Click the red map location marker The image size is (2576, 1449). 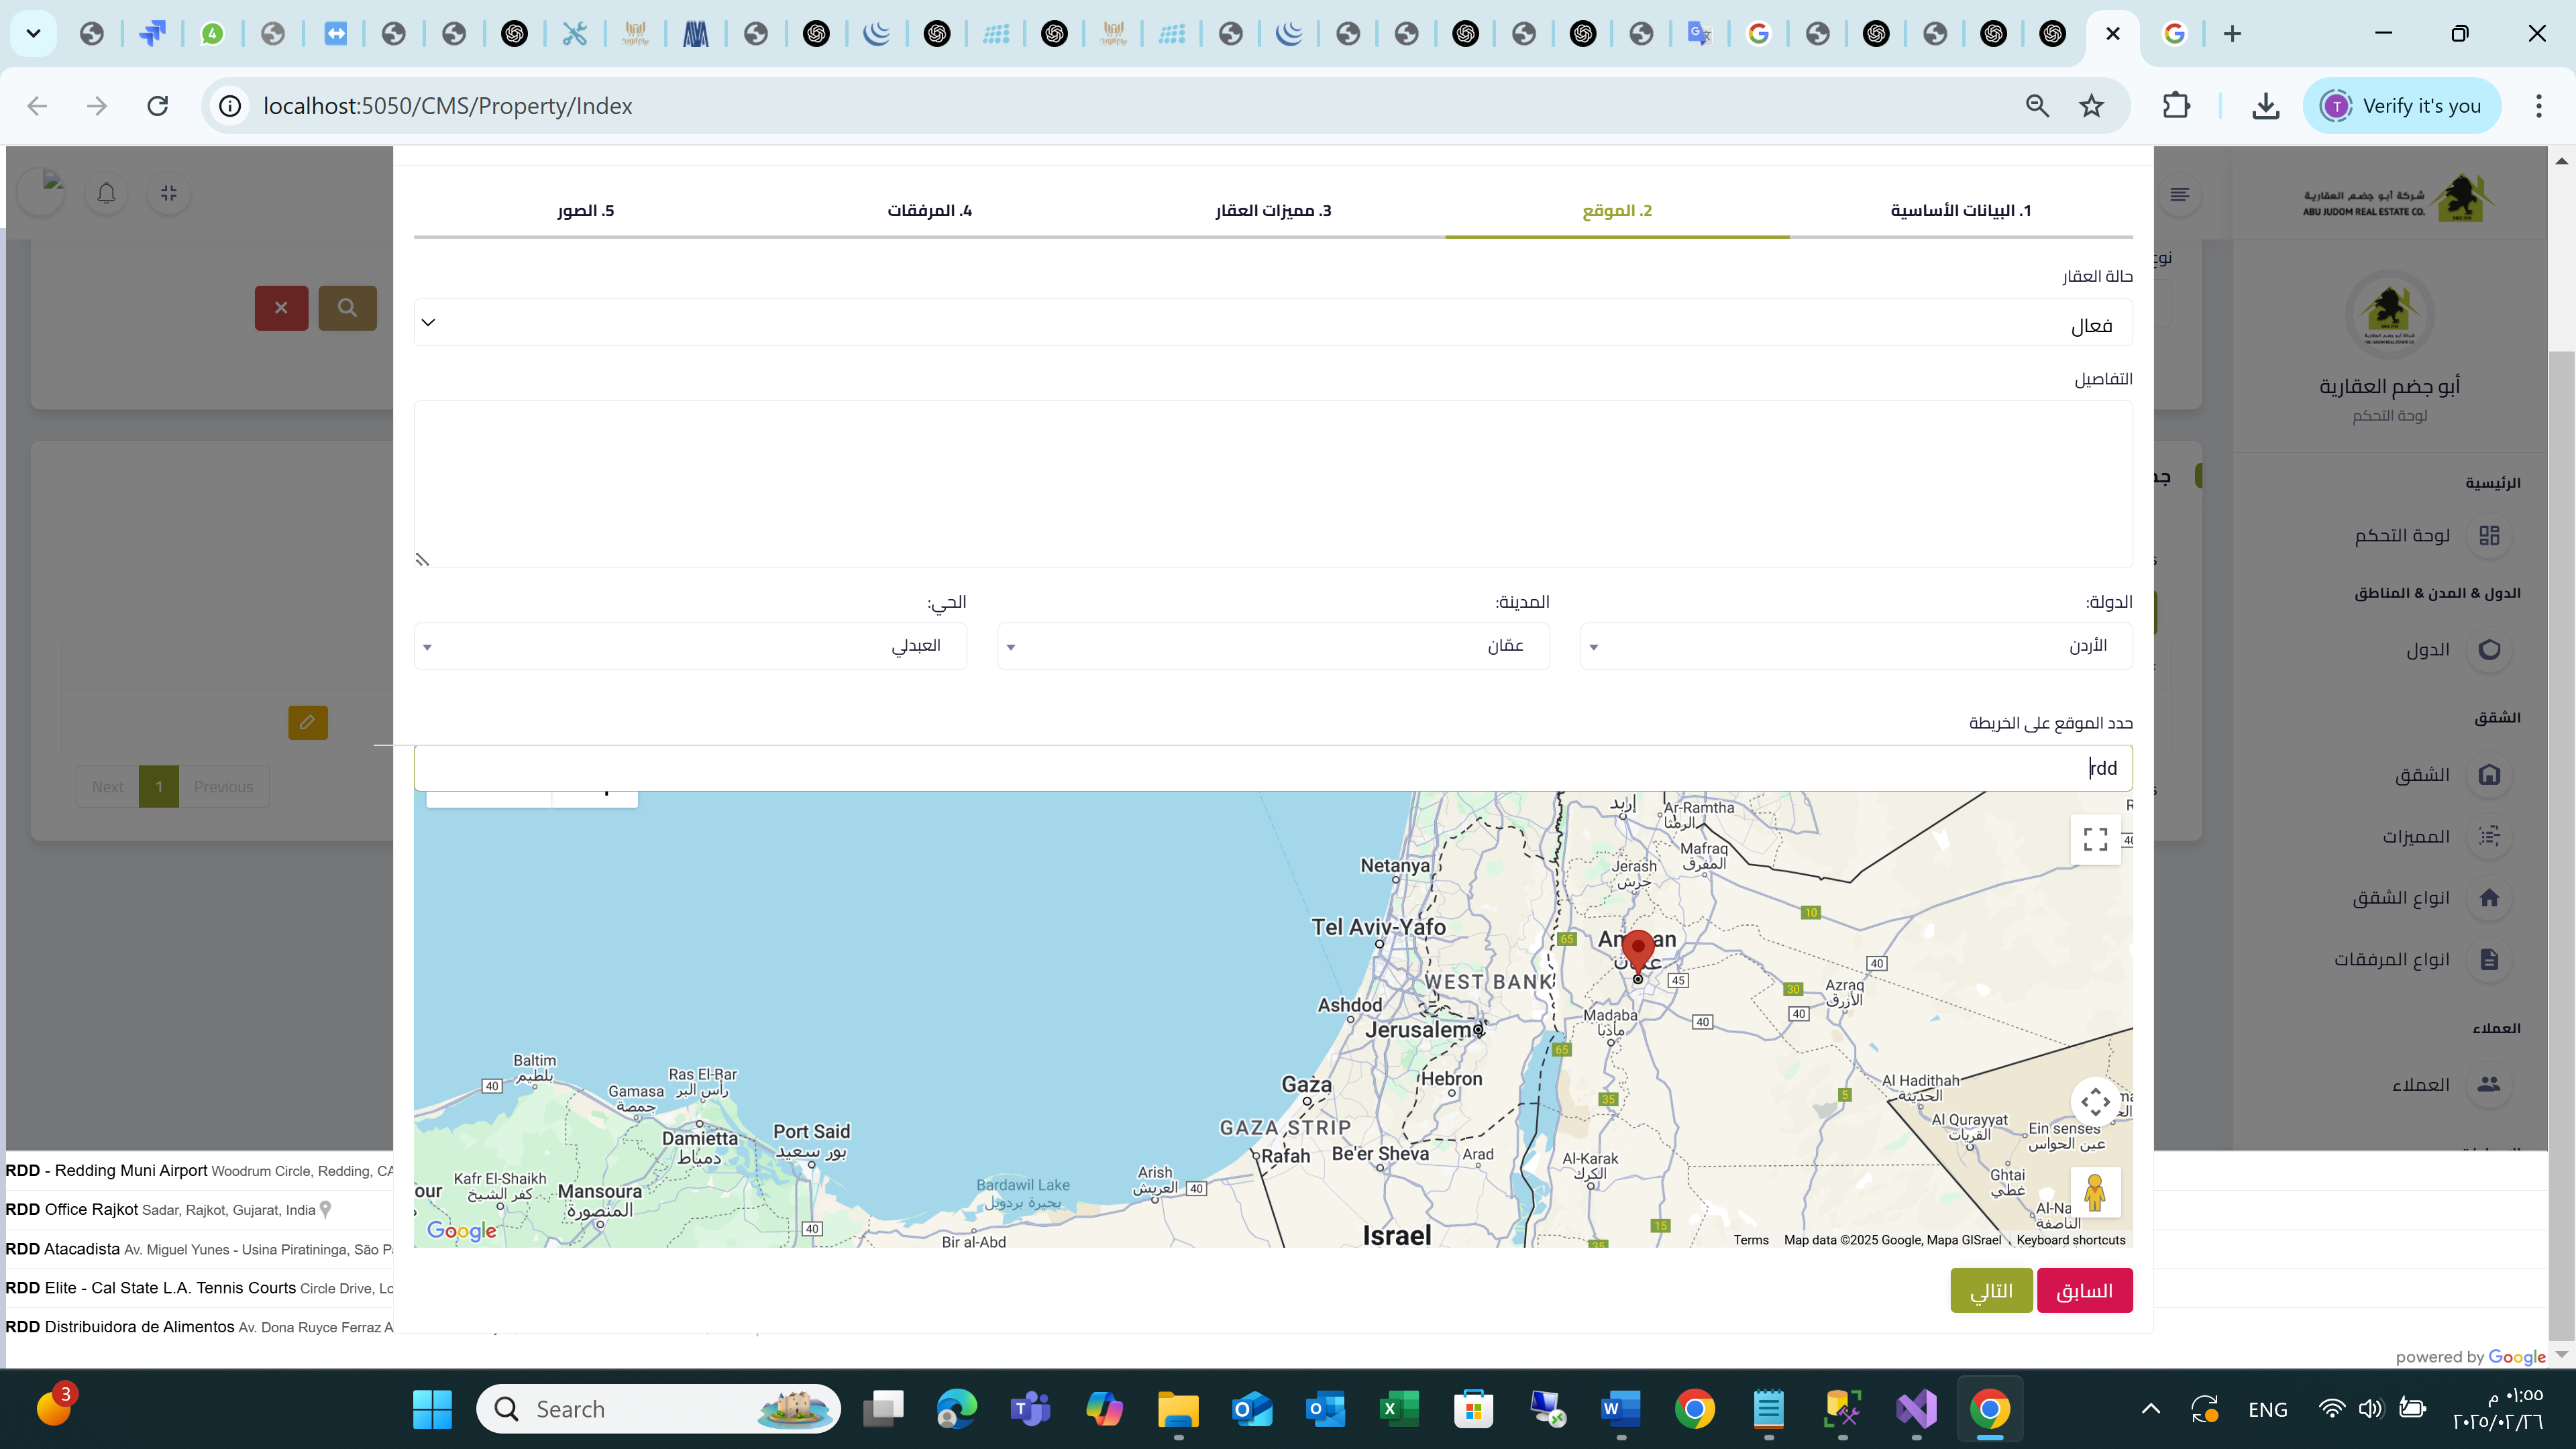pos(1638,952)
